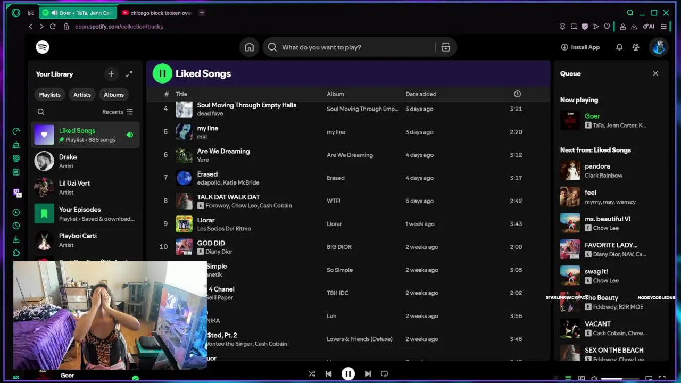Search in Your Library
The width and height of the screenshot is (681, 383).
[x=41, y=112]
